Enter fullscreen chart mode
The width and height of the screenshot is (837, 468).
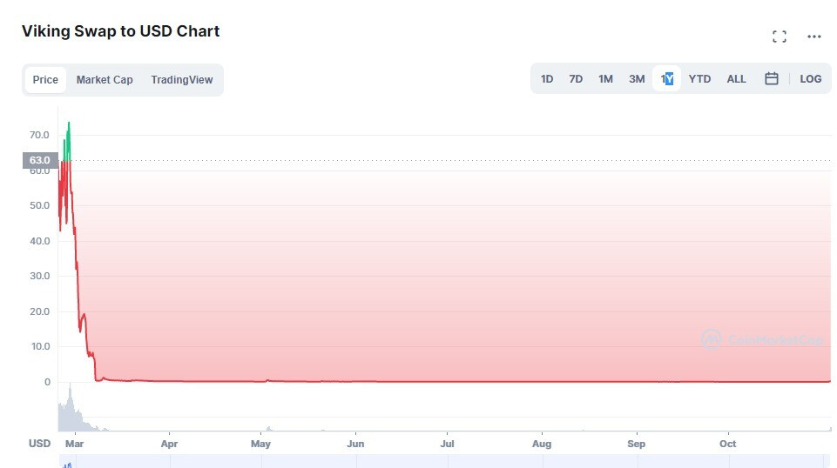point(779,37)
